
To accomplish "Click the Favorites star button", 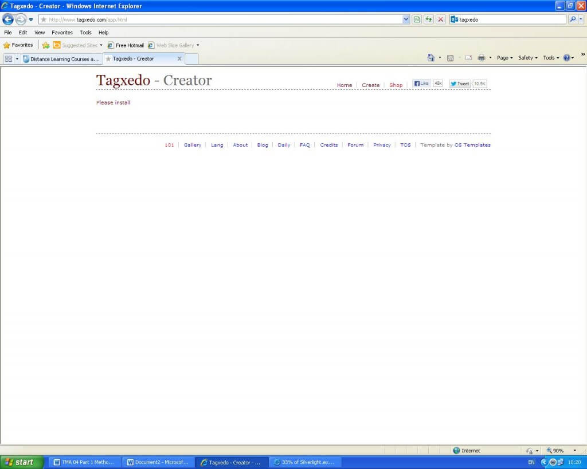I will [18, 45].
